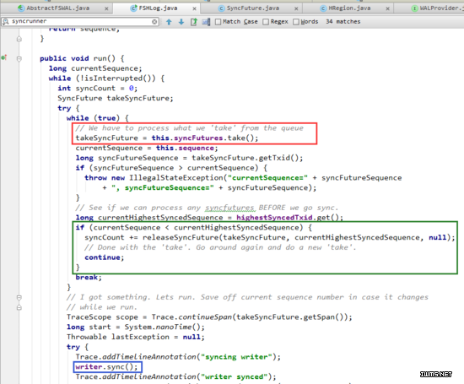Click 'Throwable lastException = null;' line

coord(136,337)
